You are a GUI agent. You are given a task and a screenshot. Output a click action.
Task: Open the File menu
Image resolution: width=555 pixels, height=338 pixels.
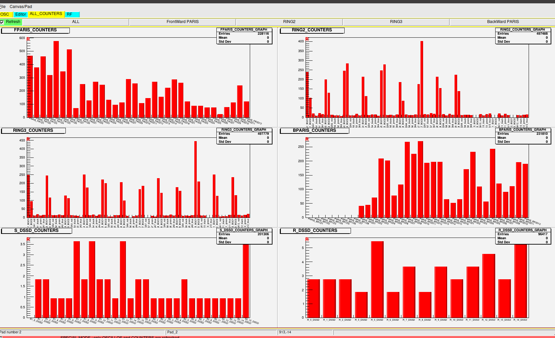(x=3, y=7)
